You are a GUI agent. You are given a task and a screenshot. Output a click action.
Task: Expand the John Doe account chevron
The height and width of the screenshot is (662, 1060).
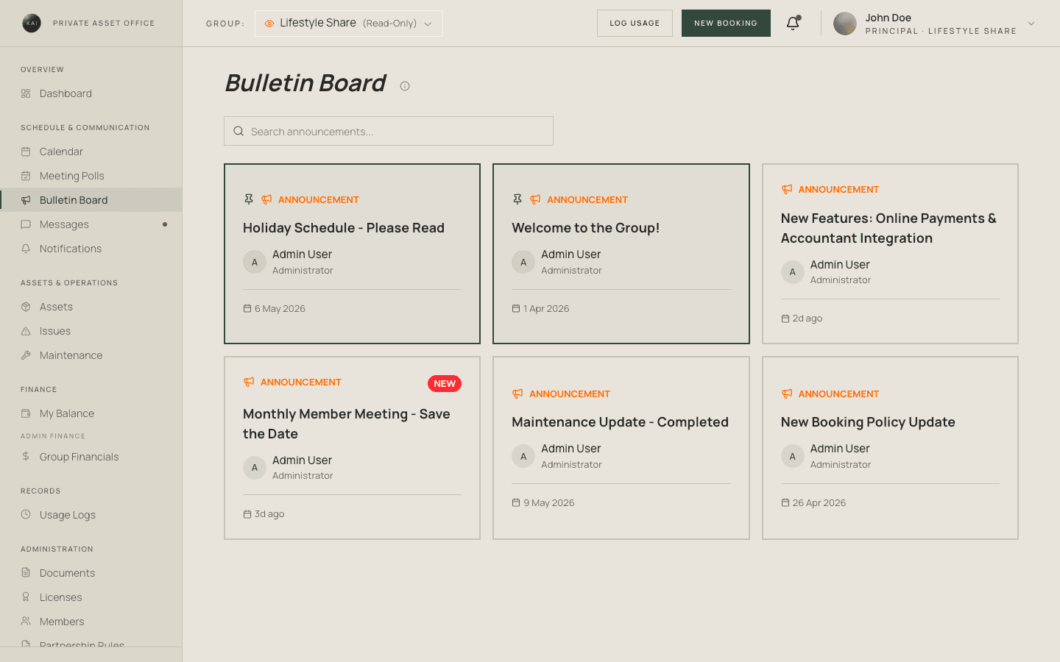[1031, 24]
